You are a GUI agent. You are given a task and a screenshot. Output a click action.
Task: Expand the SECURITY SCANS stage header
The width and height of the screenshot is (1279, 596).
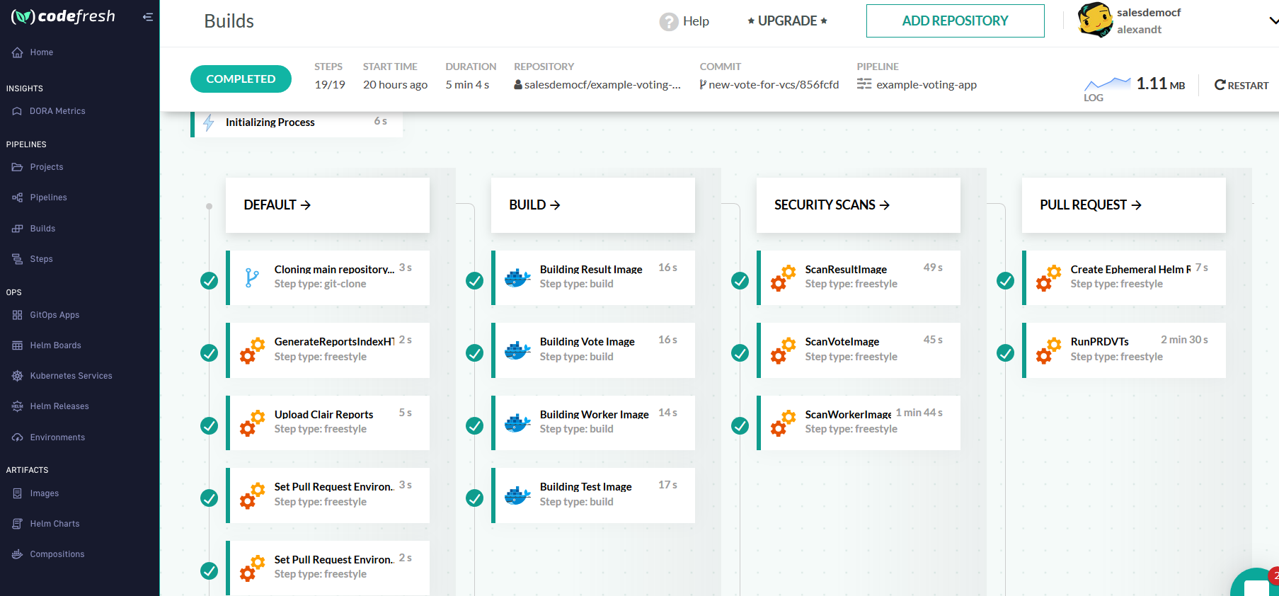click(832, 205)
